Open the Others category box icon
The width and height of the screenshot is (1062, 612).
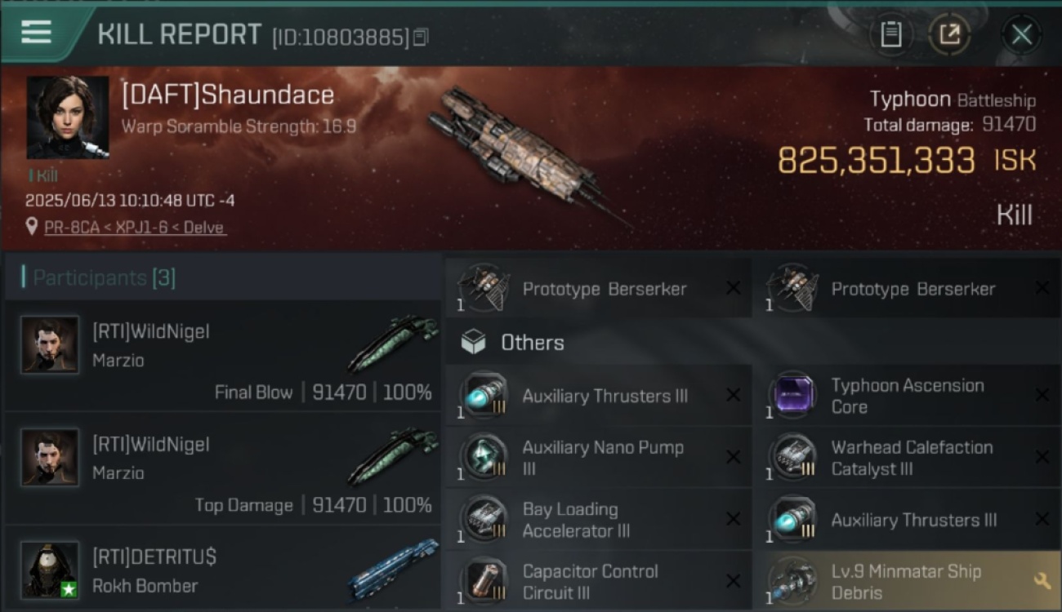[474, 342]
